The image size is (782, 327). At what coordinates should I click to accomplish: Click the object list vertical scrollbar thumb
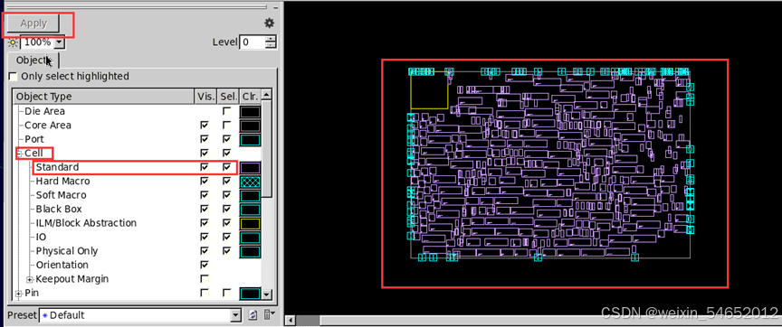click(267, 149)
